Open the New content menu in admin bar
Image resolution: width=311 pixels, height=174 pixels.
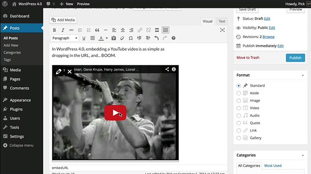pyautogui.click(x=66, y=4)
